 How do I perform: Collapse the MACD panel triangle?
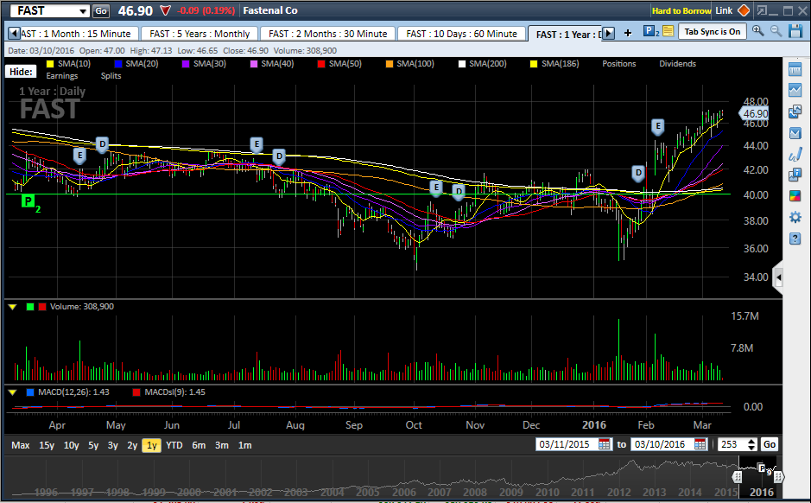click(13, 392)
